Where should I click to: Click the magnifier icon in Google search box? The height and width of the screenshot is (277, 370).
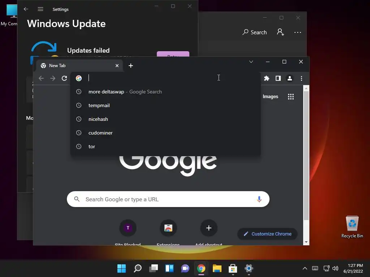[77, 199]
